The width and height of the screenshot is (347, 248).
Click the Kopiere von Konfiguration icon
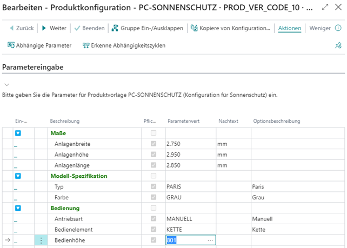coord(194,28)
